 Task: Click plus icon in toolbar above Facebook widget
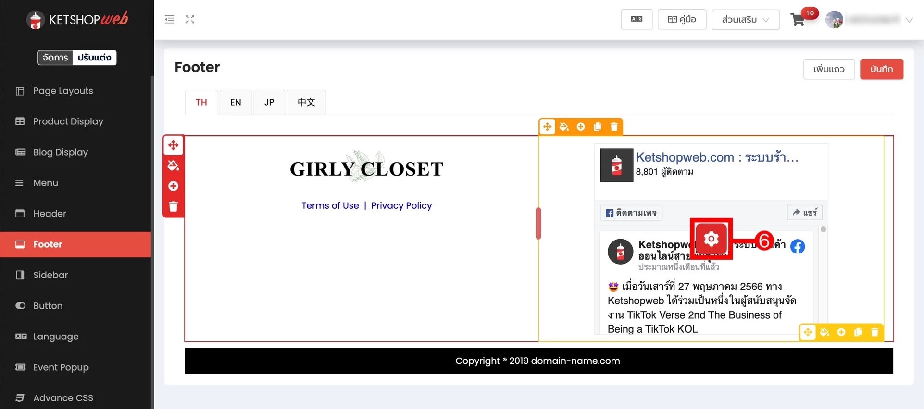pyautogui.click(x=581, y=127)
